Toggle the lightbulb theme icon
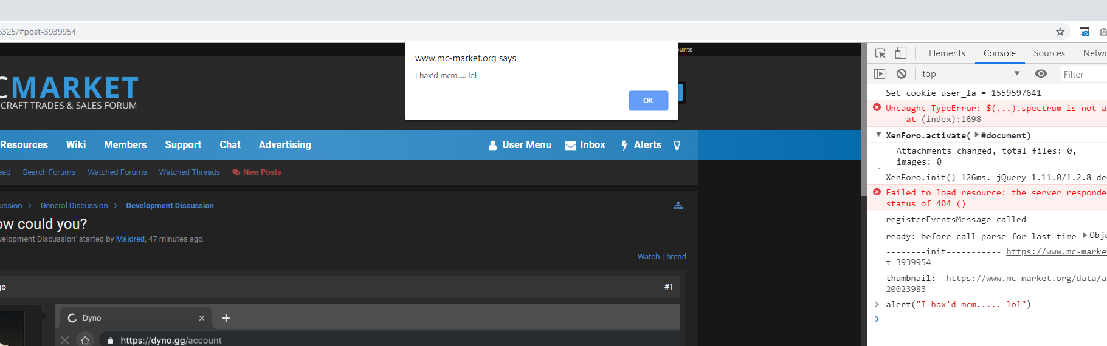This screenshot has height=346, width=1107. coord(677,145)
